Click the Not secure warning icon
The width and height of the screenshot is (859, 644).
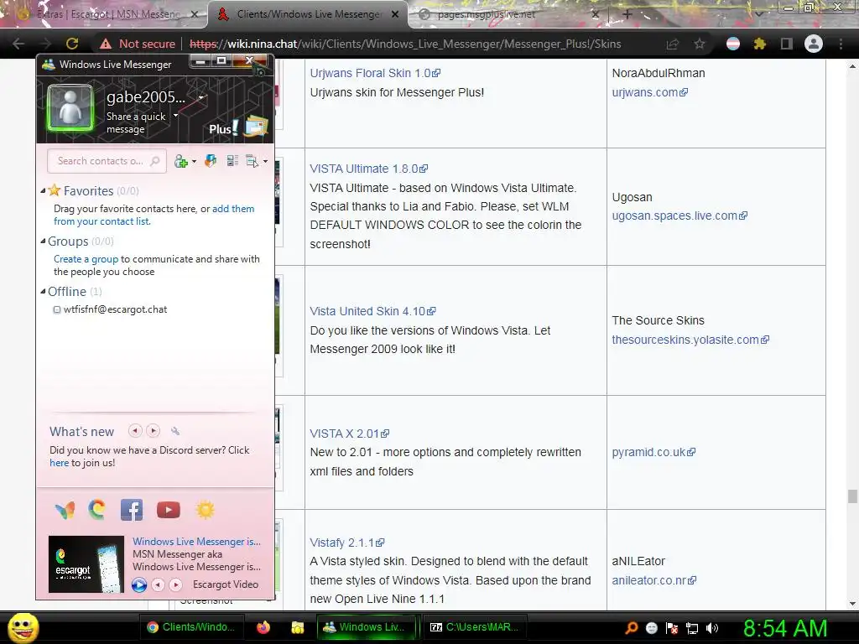coord(105,44)
